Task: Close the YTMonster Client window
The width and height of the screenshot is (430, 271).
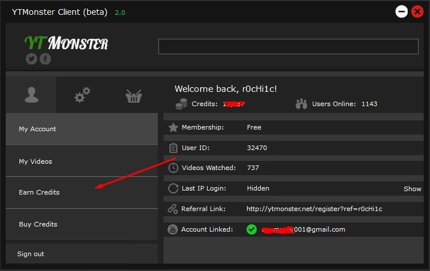Action: (x=417, y=12)
